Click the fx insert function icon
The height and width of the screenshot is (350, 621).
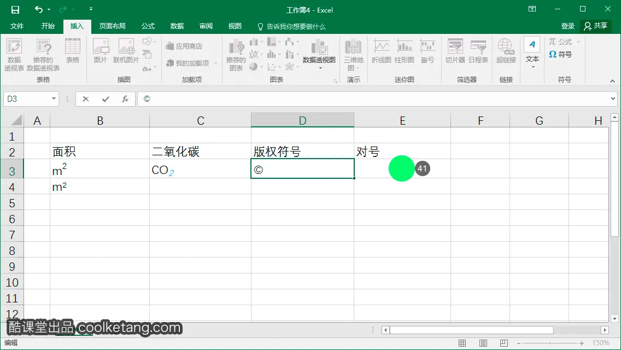tap(125, 99)
